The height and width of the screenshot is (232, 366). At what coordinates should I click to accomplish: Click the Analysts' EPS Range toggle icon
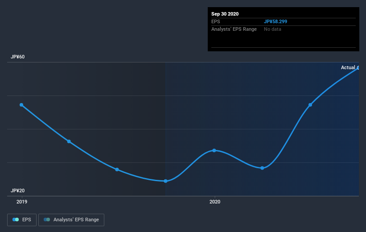pyautogui.click(x=47, y=220)
